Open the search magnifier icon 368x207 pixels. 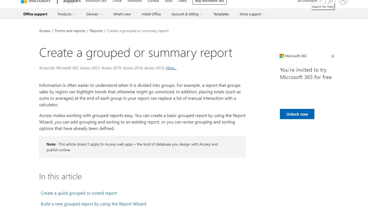point(330,1)
